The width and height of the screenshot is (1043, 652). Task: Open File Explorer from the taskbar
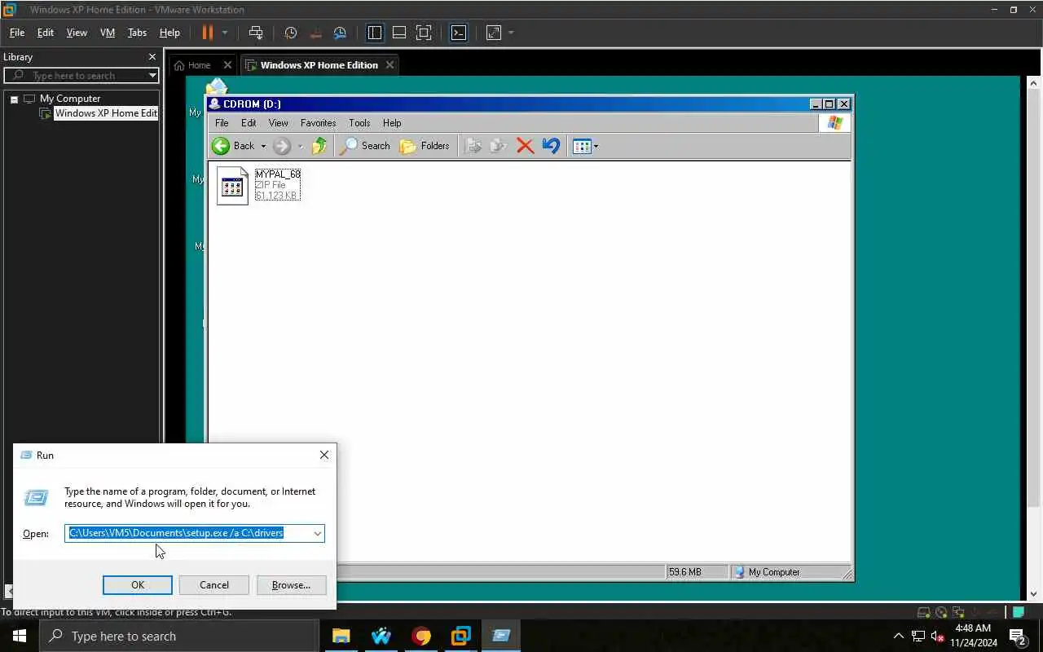[x=341, y=636]
